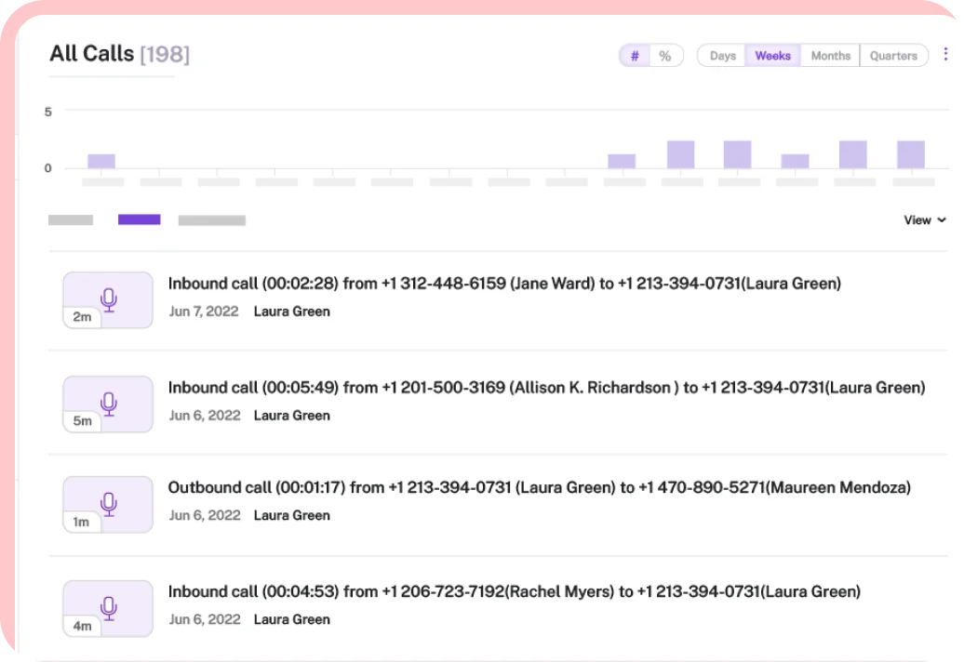Click the 5m duration badge
964x662 pixels.
pos(82,421)
